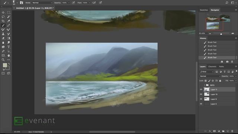Open layer Fill slider arrow
The image size is (238, 134).
(236, 81)
